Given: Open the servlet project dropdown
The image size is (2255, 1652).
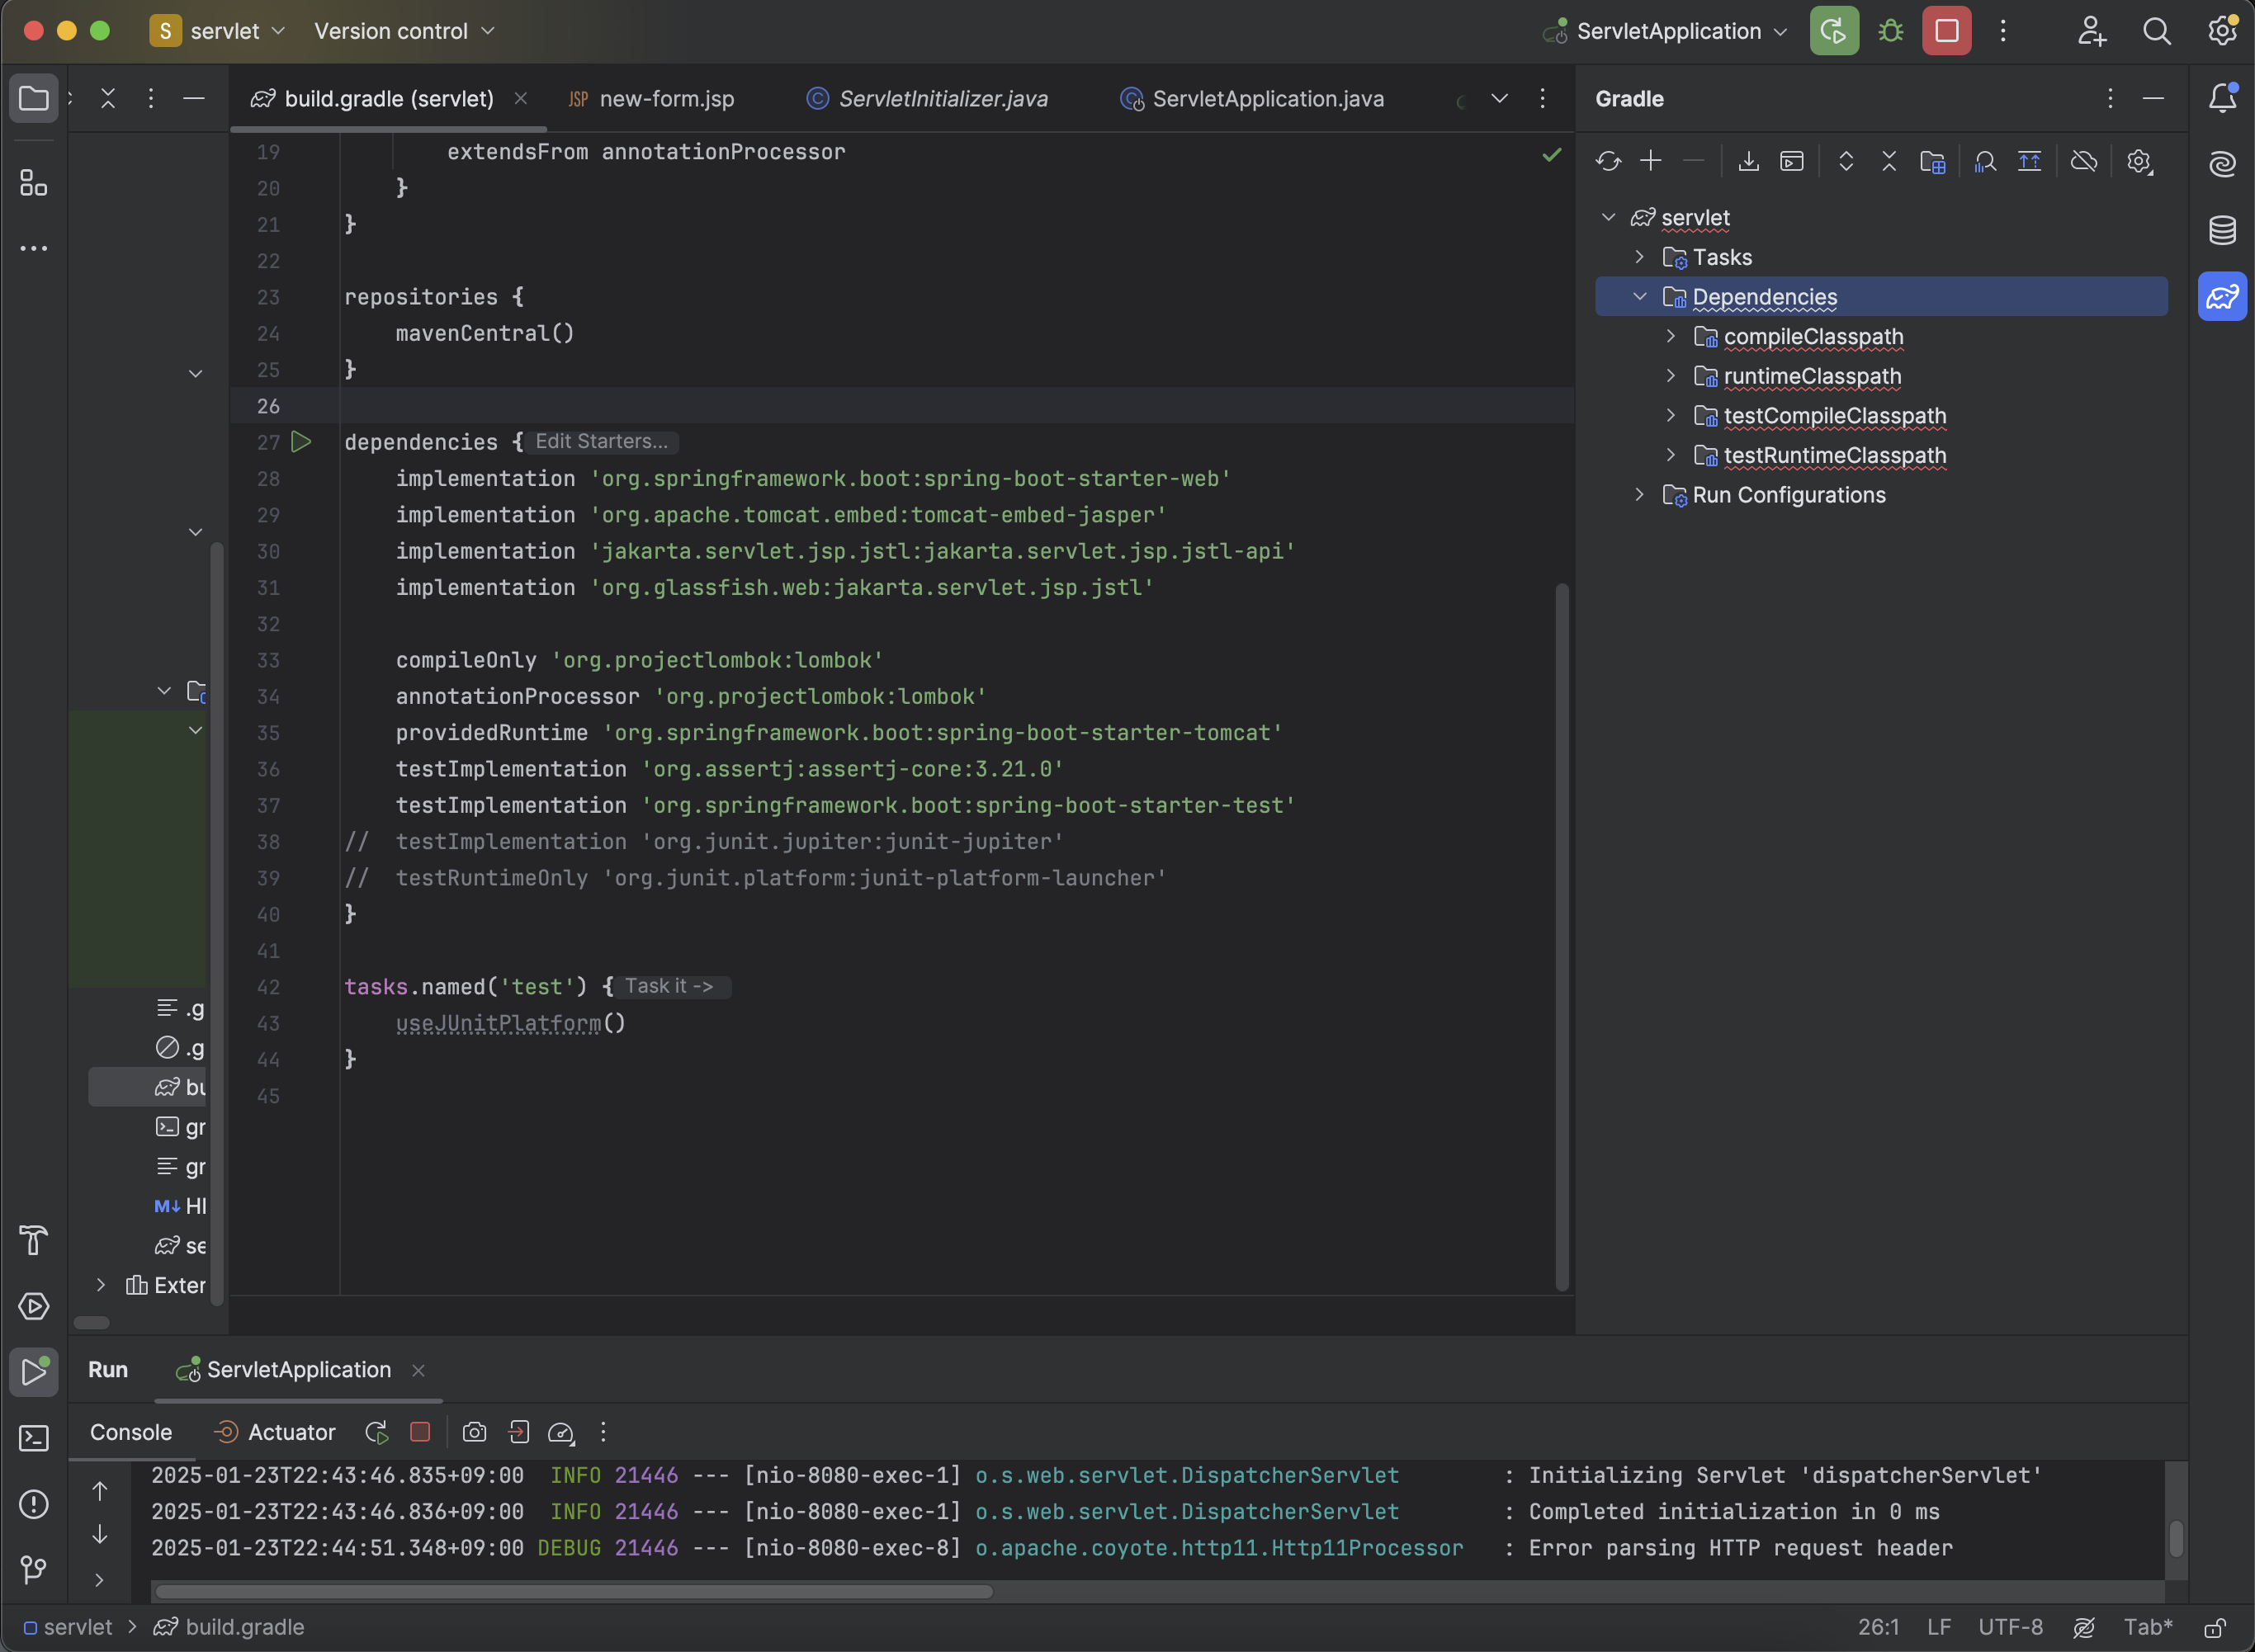Looking at the screenshot, I should [x=219, y=31].
